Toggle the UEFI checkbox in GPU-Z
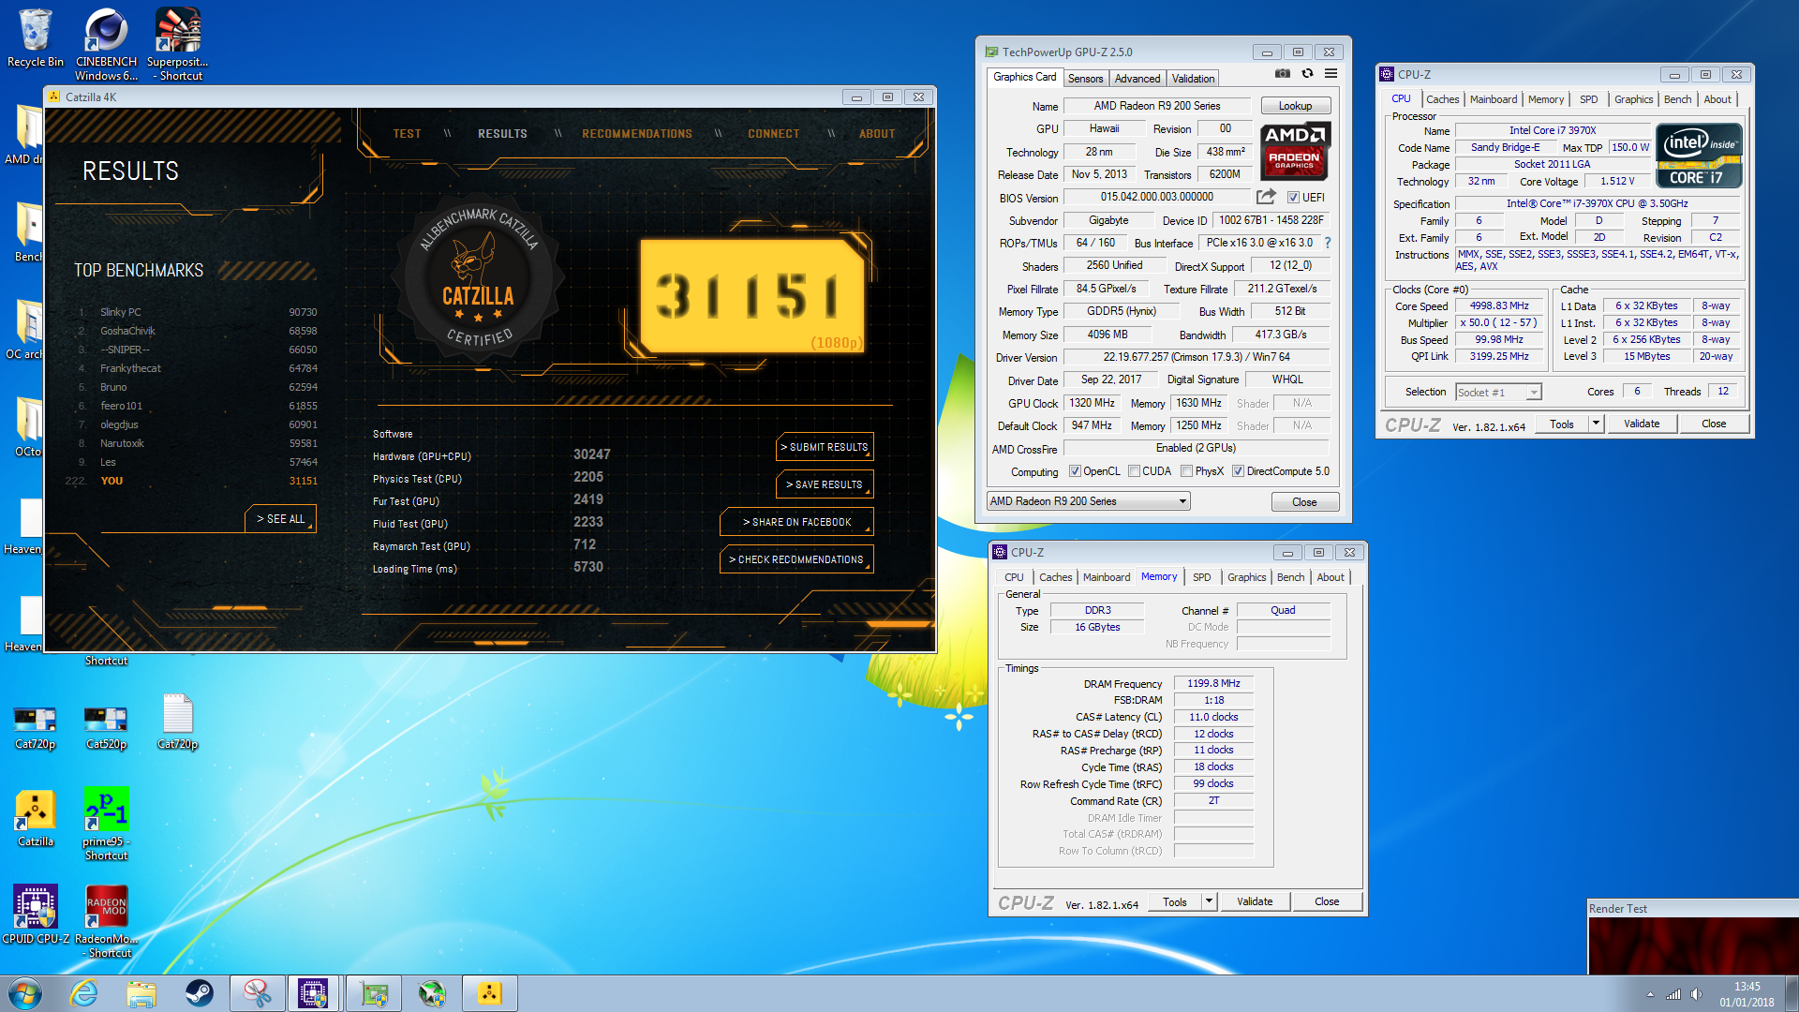Image resolution: width=1799 pixels, height=1012 pixels. (1293, 198)
